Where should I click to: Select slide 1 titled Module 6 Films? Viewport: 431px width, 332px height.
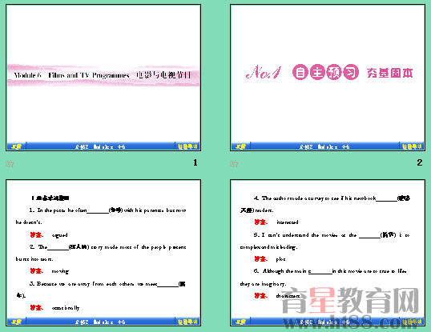tap(103, 78)
